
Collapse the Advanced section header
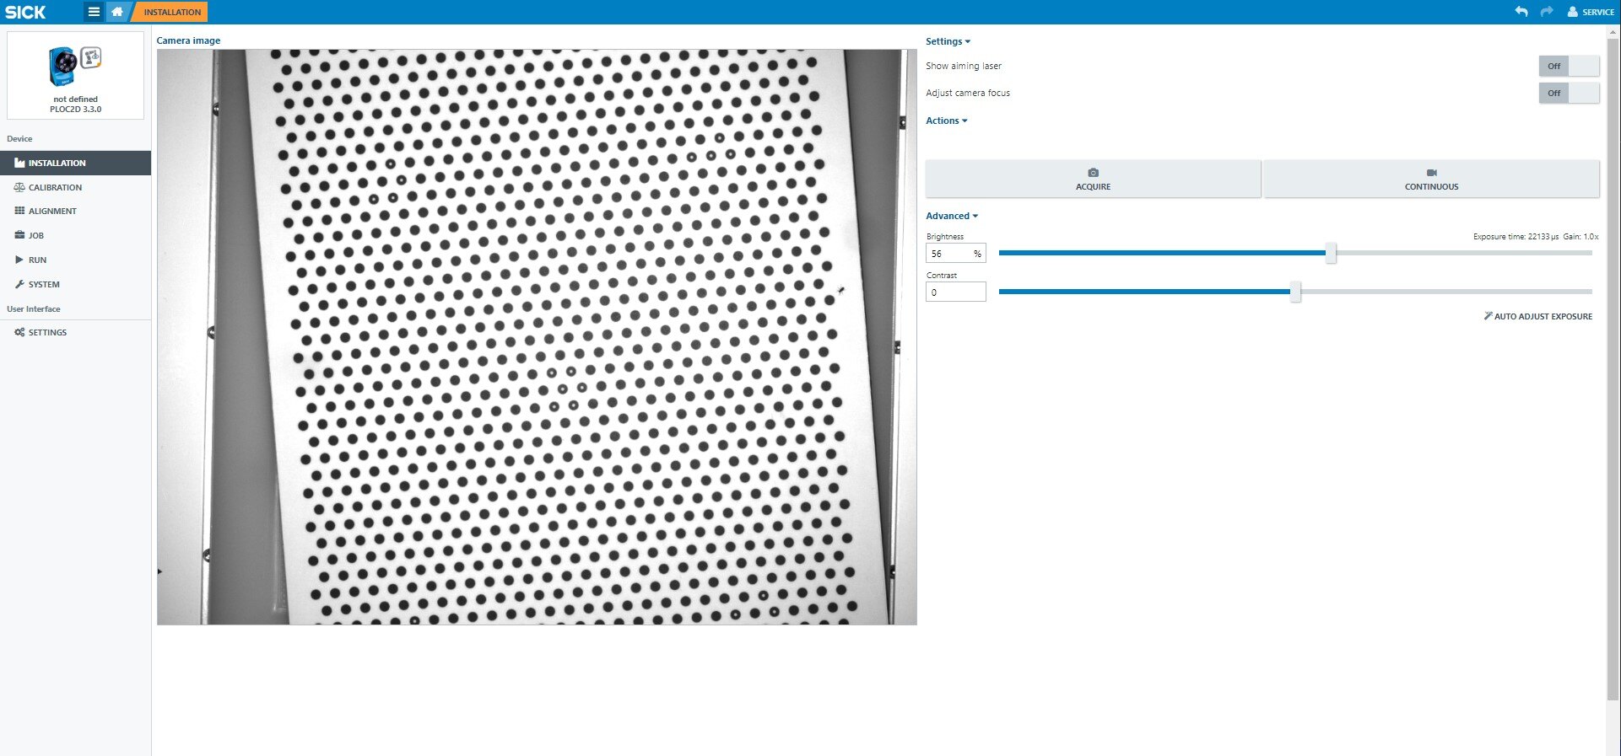click(951, 216)
